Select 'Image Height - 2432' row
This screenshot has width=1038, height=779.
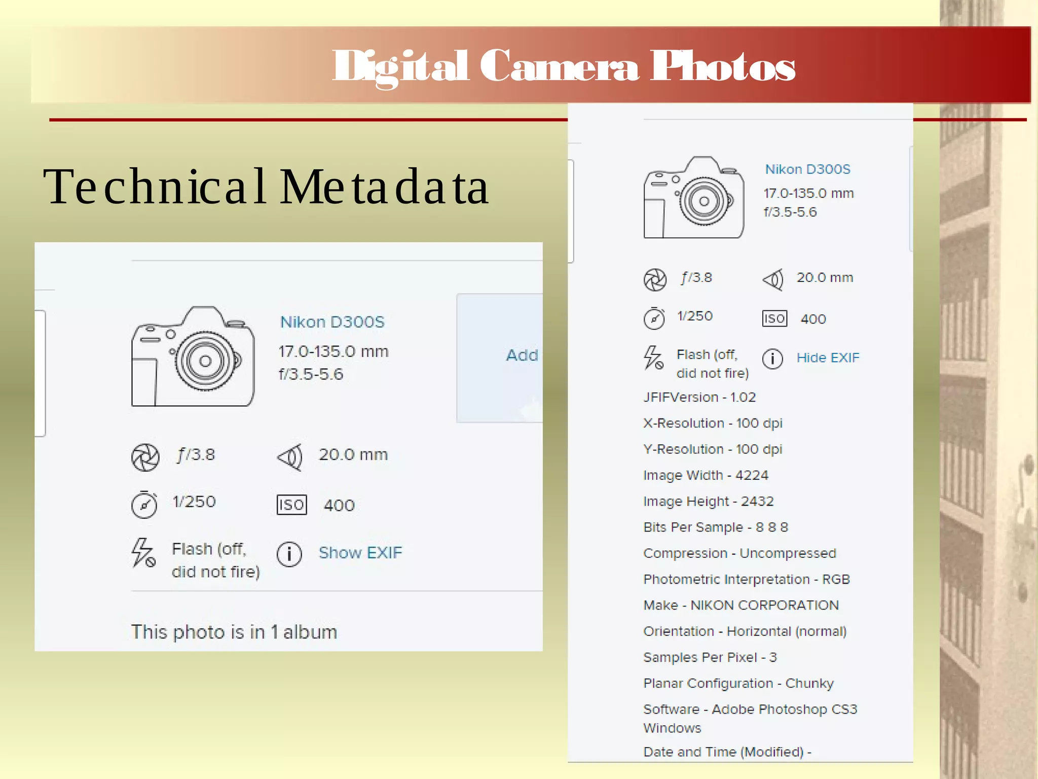point(709,501)
